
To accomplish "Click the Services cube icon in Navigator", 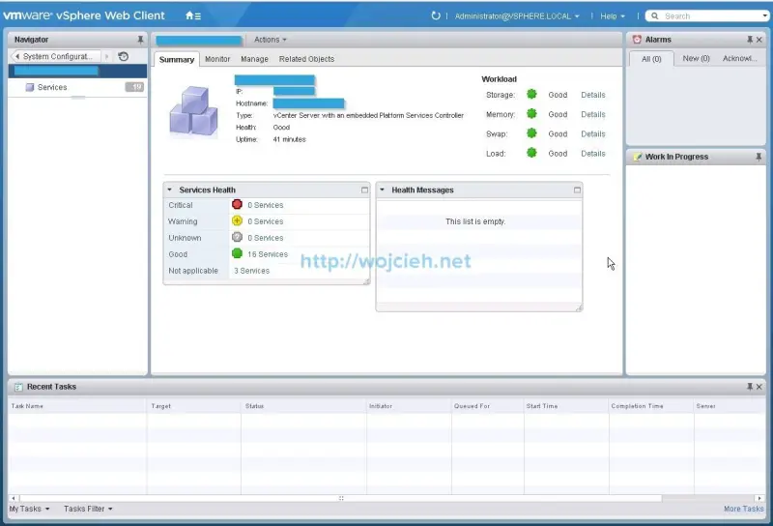I will pyautogui.click(x=30, y=87).
